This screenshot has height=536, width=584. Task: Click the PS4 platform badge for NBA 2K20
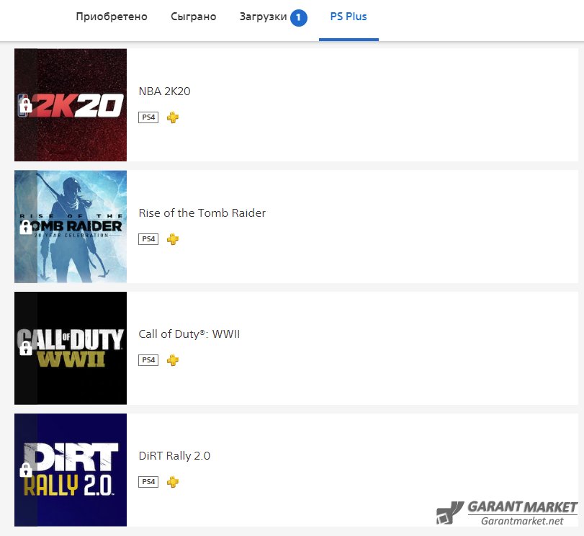click(x=148, y=117)
